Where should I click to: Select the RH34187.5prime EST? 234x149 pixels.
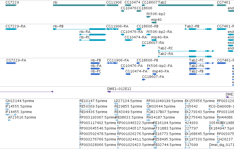point(148,120)
